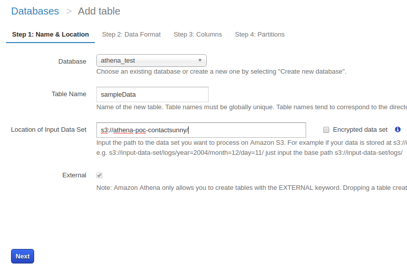Switch to Step 1: Name & Location tab
This screenshot has width=407, height=271.
[50, 35]
